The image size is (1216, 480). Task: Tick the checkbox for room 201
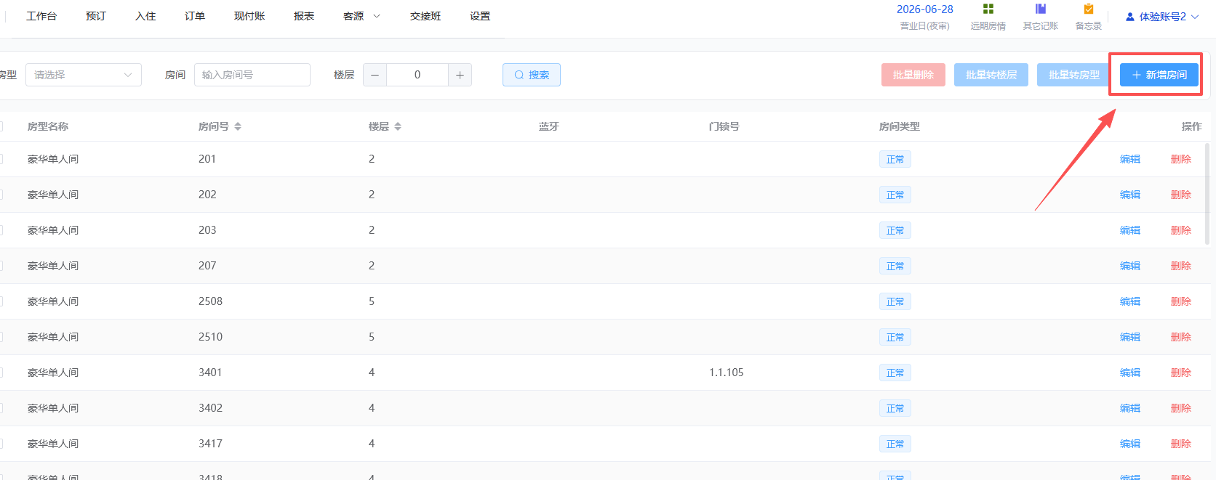[x=1, y=159]
